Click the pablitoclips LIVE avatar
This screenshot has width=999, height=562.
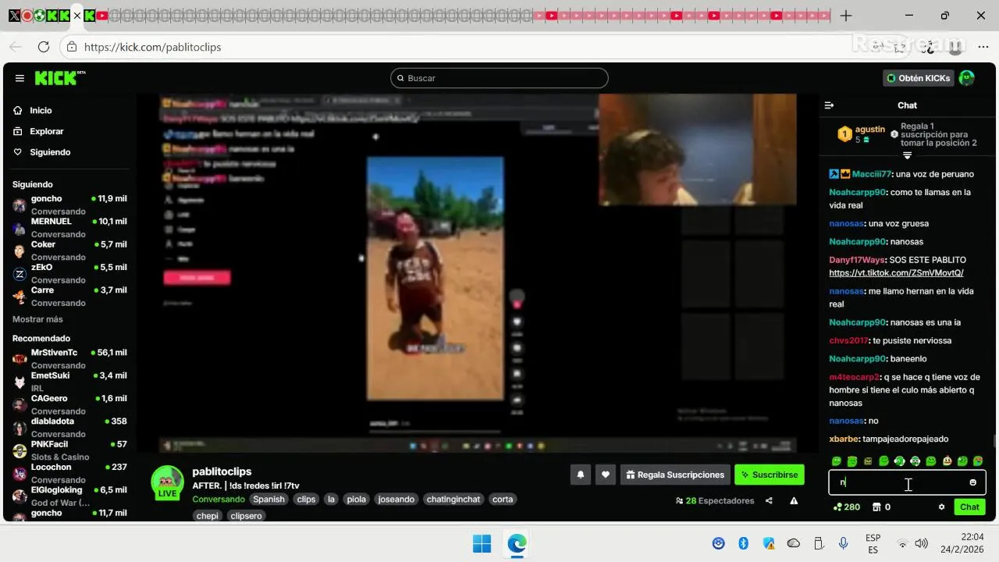[167, 482]
